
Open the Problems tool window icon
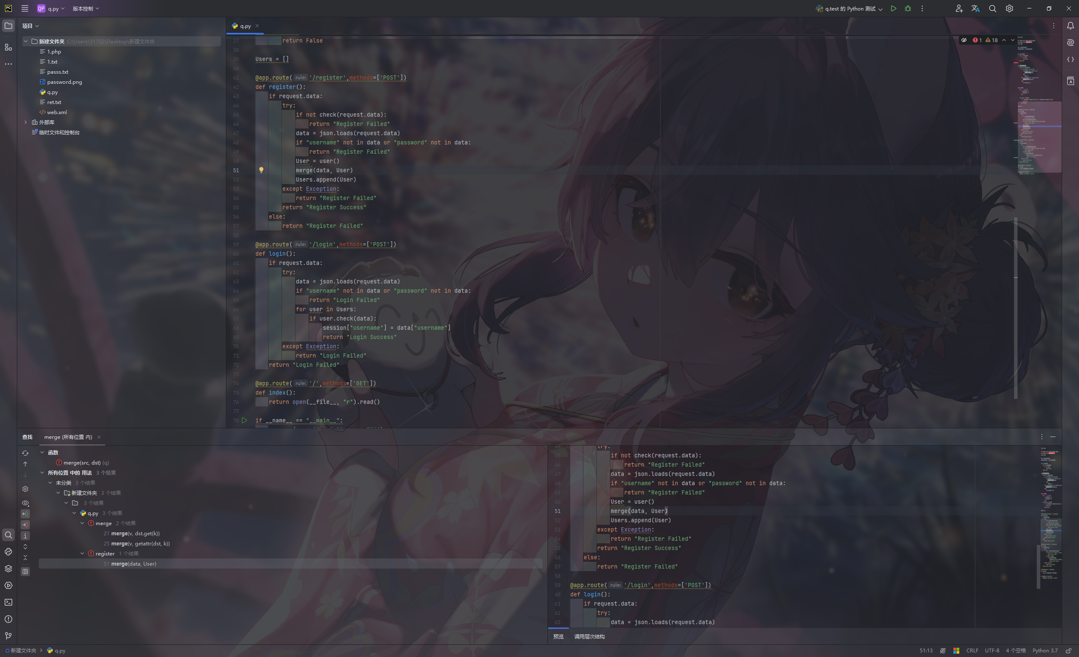pyautogui.click(x=8, y=619)
